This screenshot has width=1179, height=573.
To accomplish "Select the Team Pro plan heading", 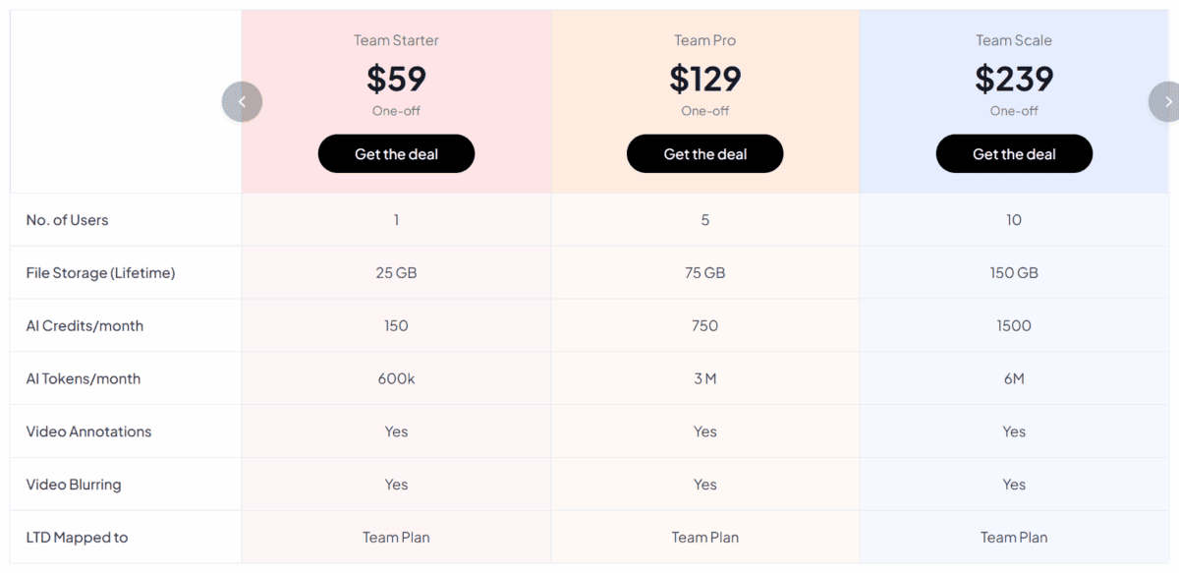I will tap(704, 40).
